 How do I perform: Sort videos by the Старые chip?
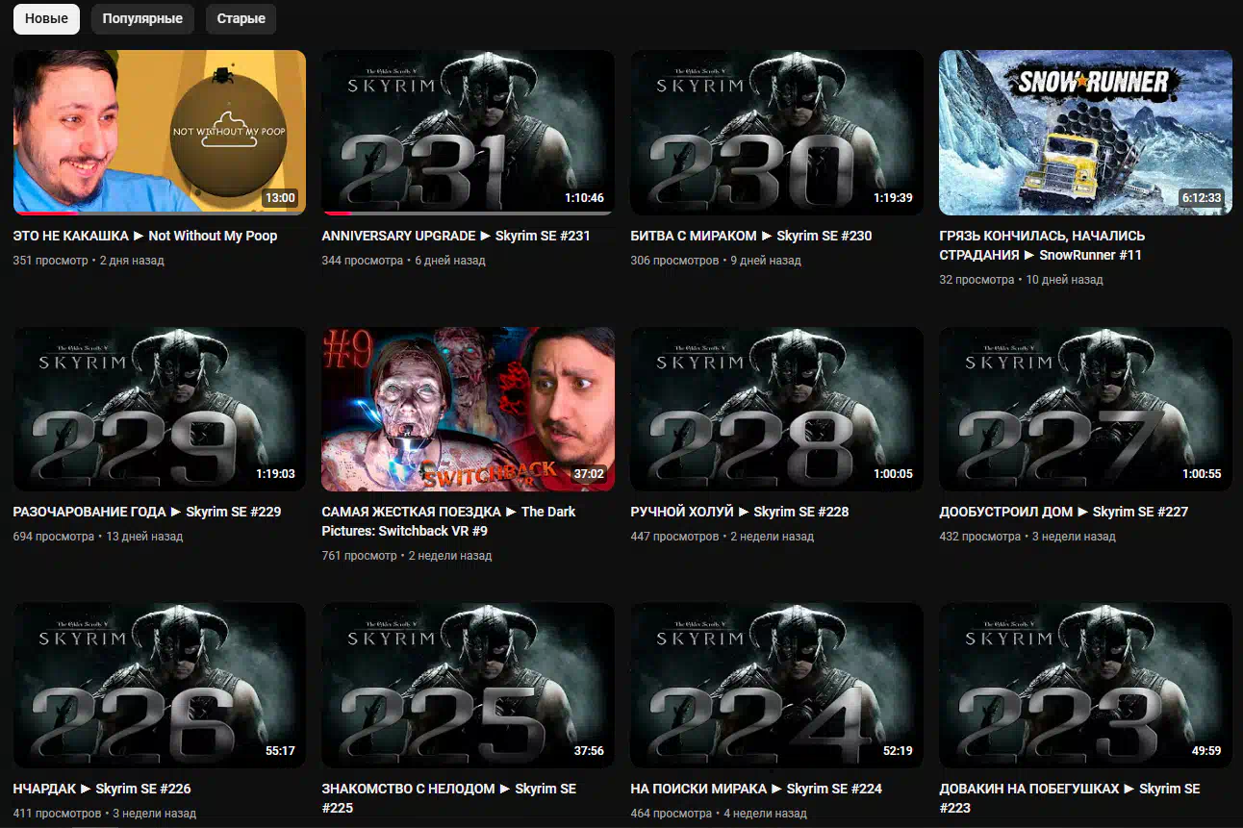(241, 19)
